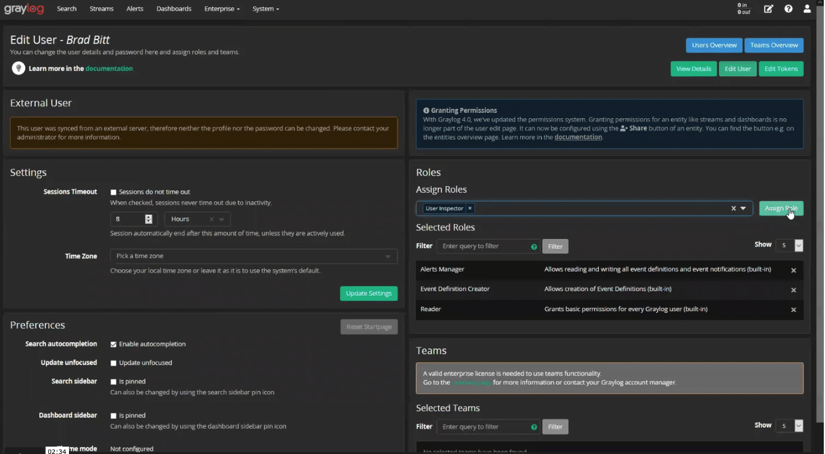The width and height of the screenshot is (825, 454).
Task: Click the Assign Role button
Action: point(781,209)
